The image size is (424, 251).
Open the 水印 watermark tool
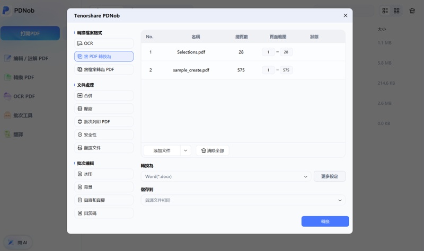pos(104,174)
